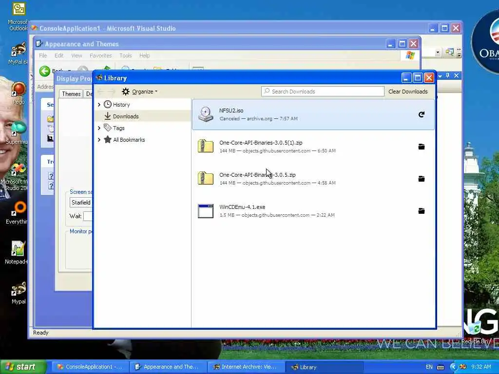Image resolution: width=499 pixels, height=374 pixels.
Task: Click the magnifier icon in Search Downloads
Action: click(267, 91)
